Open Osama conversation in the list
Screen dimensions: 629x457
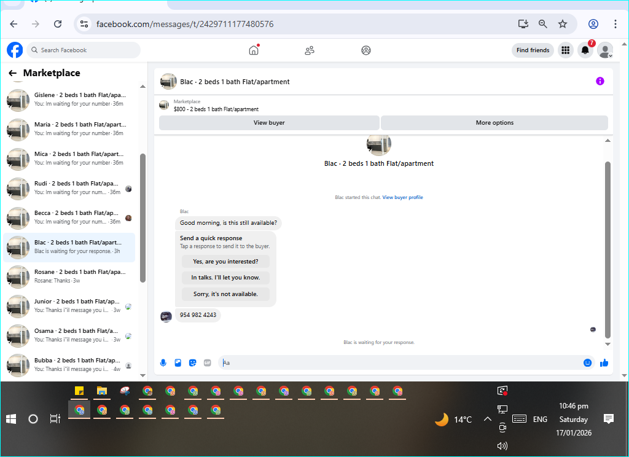click(69, 335)
